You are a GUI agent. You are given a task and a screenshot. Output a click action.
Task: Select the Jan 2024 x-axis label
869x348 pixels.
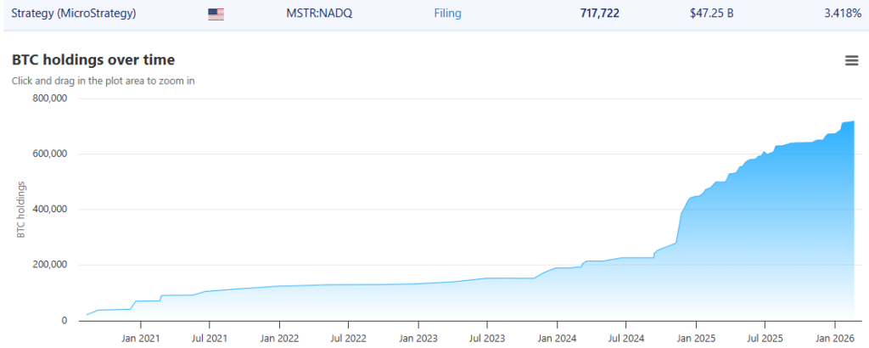pyautogui.click(x=557, y=338)
